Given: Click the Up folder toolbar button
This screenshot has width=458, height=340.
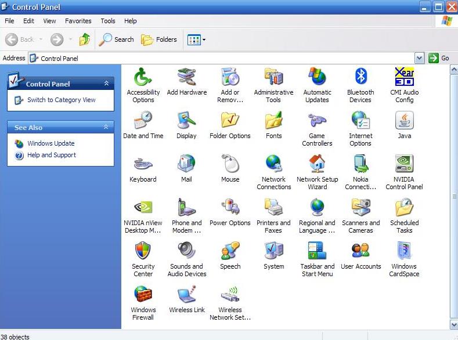Looking at the screenshot, I should click(85, 39).
